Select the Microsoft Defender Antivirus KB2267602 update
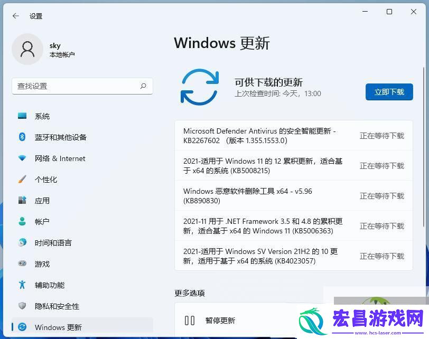Image resolution: width=429 pixels, height=339 pixels. pyautogui.click(x=294, y=136)
